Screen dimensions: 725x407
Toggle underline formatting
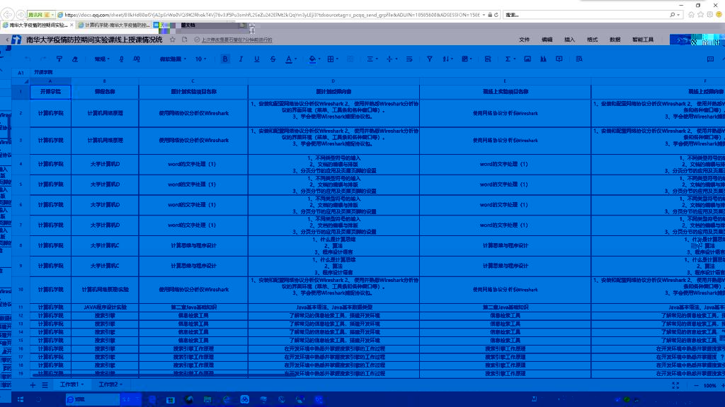tap(256, 59)
